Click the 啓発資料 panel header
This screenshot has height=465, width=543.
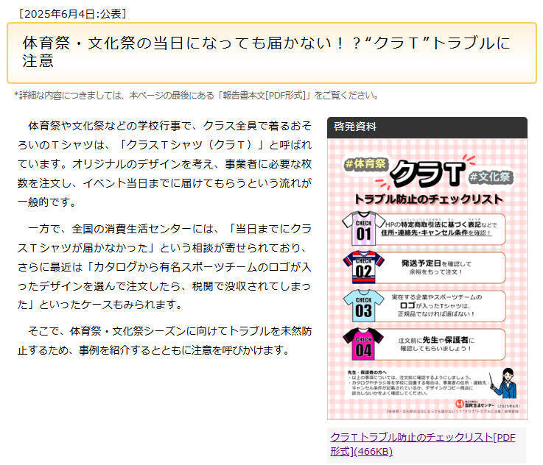(427, 127)
